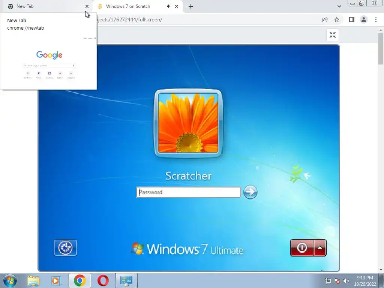Click the Scratcher username text

point(188,176)
